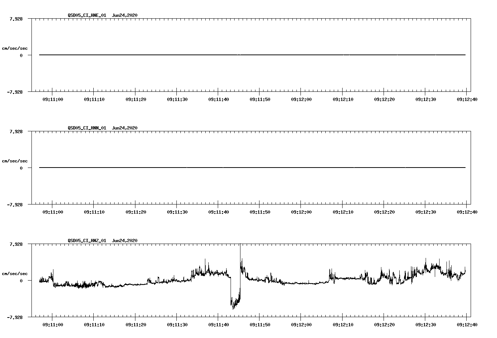Click the Jun24,2020 date on HNZ plot

pos(124,241)
